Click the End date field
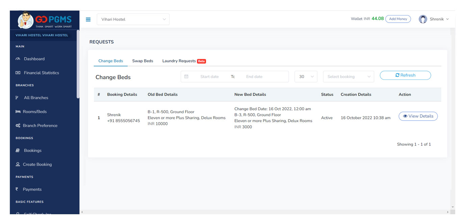 tap(254, 77)
